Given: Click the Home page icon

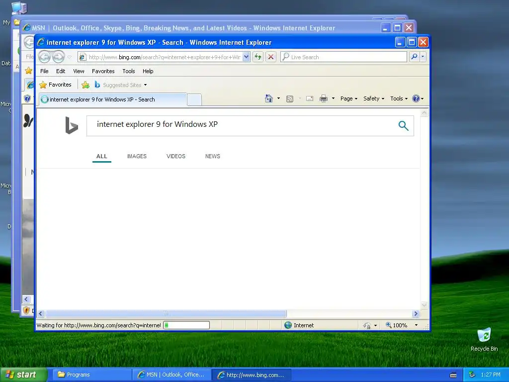Looking at the screenshot, I should pos(269,98).
